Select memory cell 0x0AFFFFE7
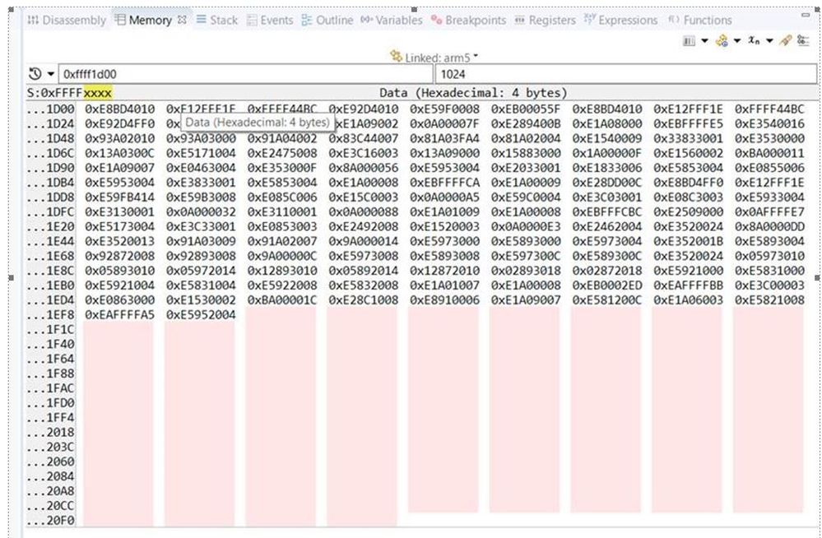The image size is (822, 538). pos(769,212)
